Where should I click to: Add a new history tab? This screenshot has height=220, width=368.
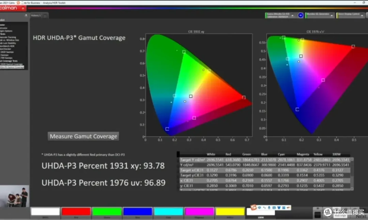point(45,16)
